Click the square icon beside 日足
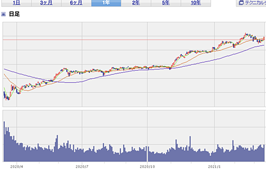 [x=3, y=14]
